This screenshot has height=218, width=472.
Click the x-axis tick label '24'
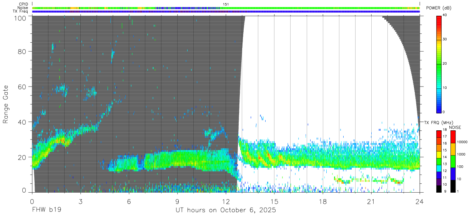pos(419,201)
